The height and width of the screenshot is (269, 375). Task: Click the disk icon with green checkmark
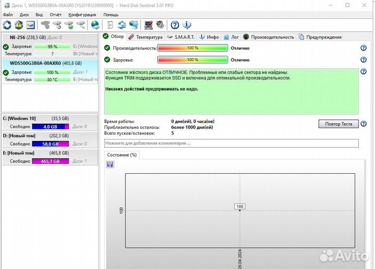click(x=69, y=25)
